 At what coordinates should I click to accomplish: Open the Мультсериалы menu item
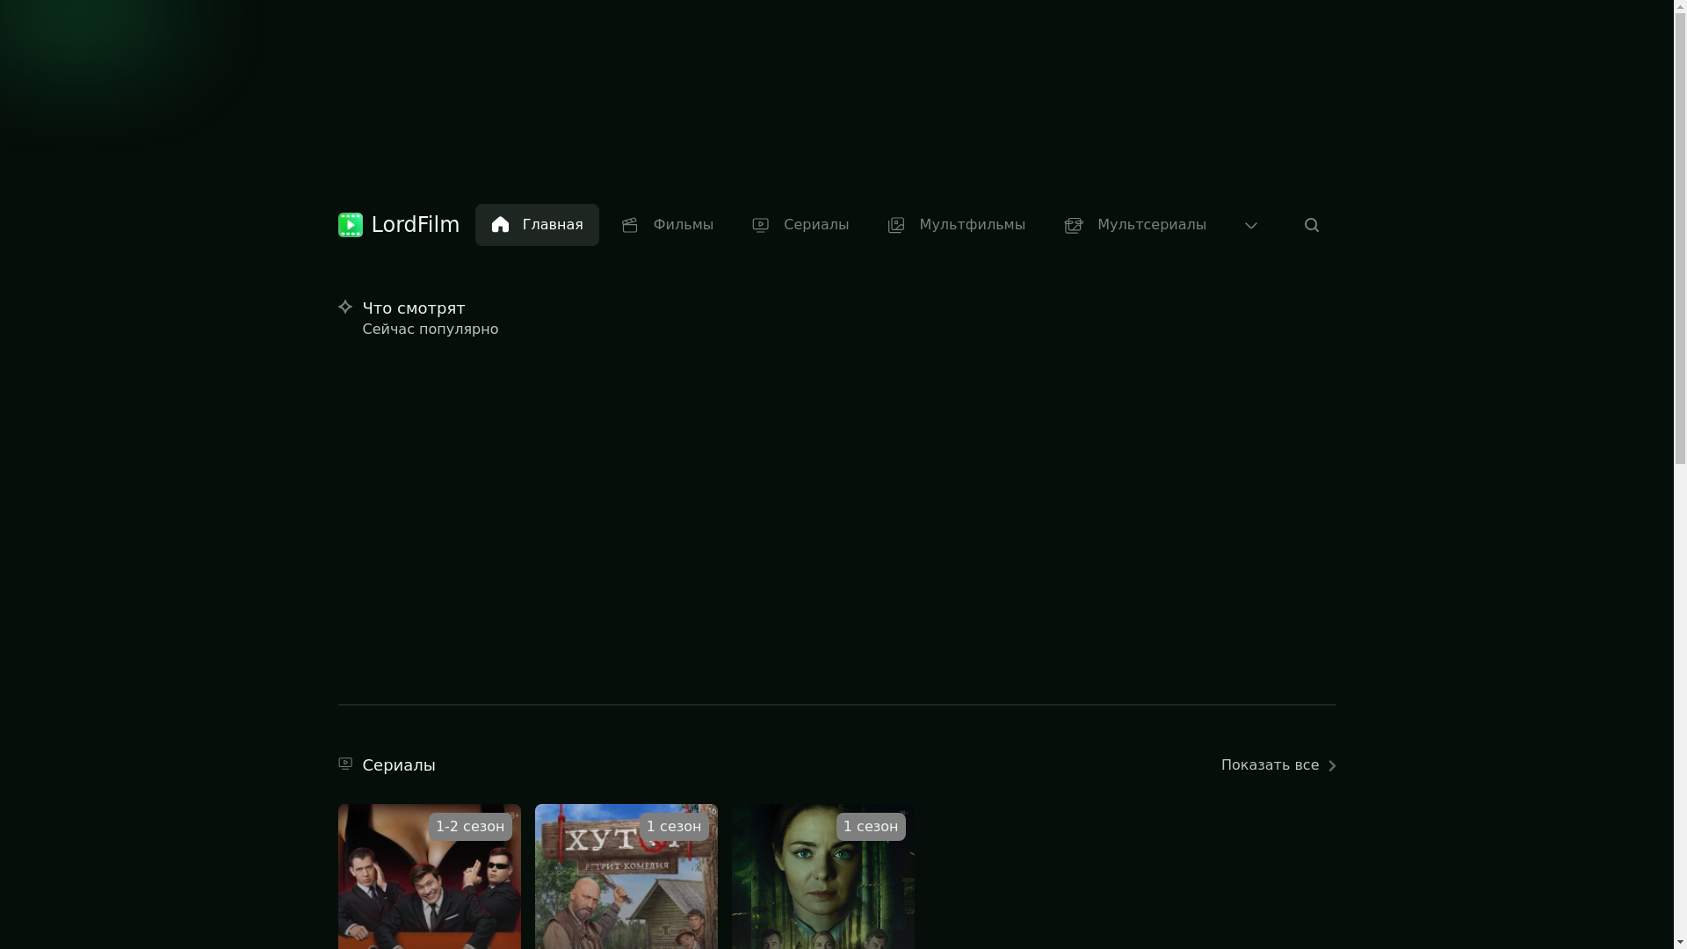pos(1151,225)
